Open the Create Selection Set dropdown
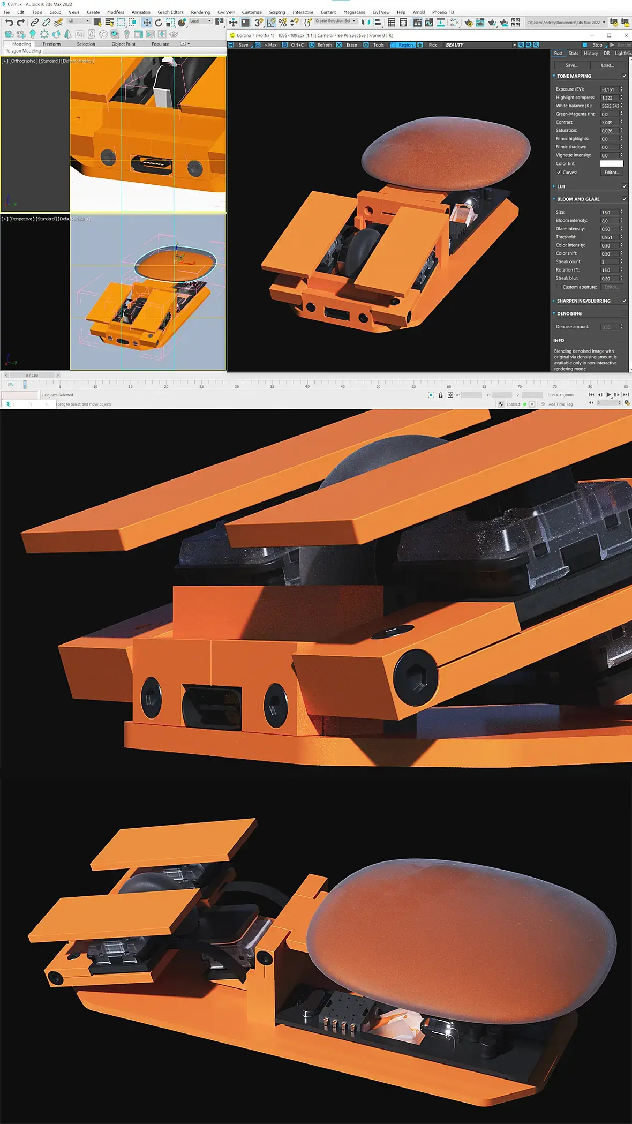The height and width of the screenshot is (1124, 632). [x=335, y=21]
